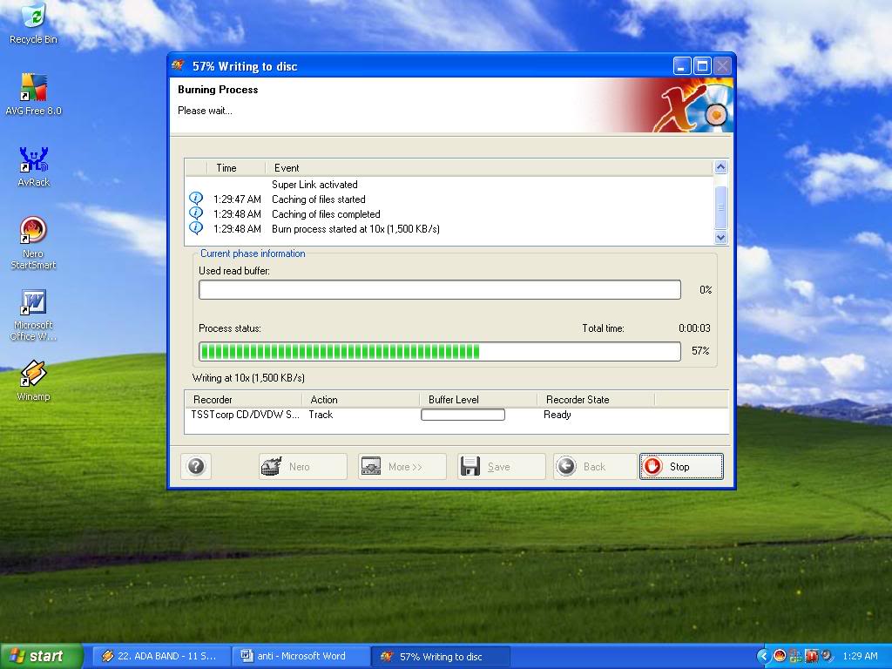The width and height of the screenshot is (892, 669).
Task: Click the Event column header
Action: point(488,168)
